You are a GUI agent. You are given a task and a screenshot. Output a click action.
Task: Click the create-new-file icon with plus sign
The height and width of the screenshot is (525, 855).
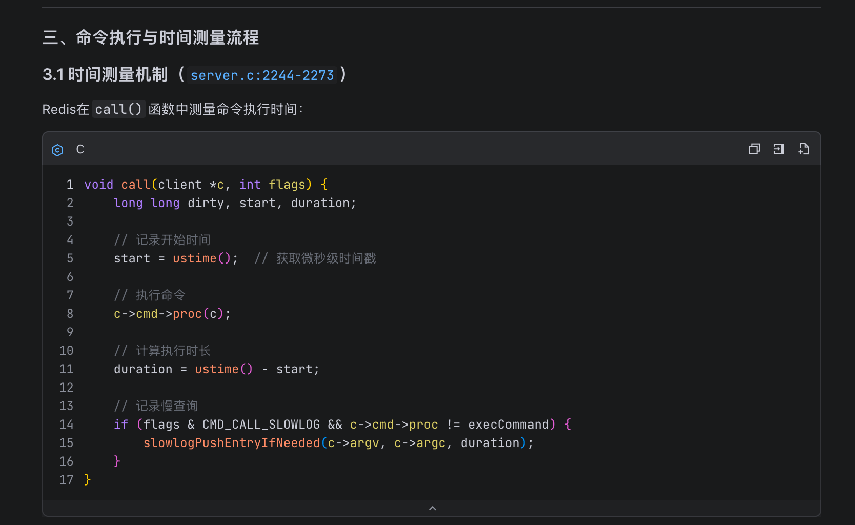coord(804,149)
